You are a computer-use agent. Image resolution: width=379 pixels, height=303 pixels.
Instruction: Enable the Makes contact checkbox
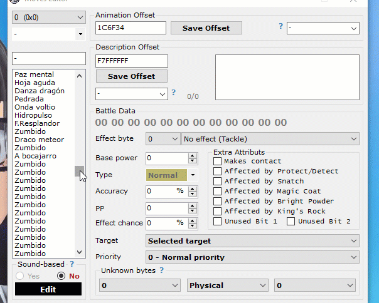point(217,162)
